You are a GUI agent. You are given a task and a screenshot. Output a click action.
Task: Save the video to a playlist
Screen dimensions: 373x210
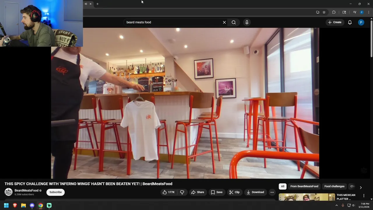217,192
